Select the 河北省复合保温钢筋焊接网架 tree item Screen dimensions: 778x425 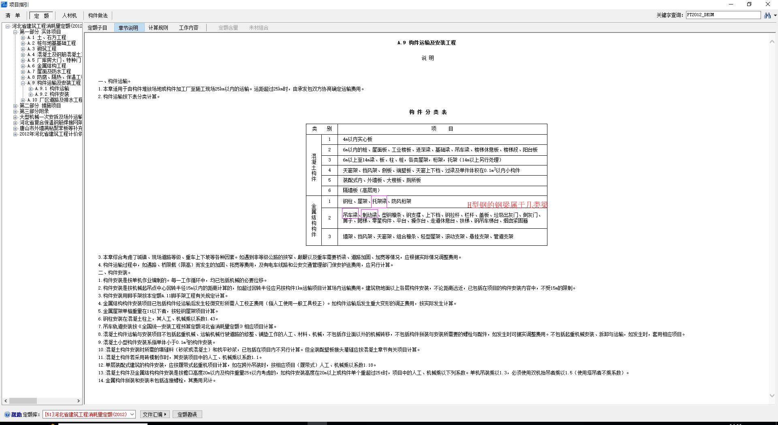(51, 123)
